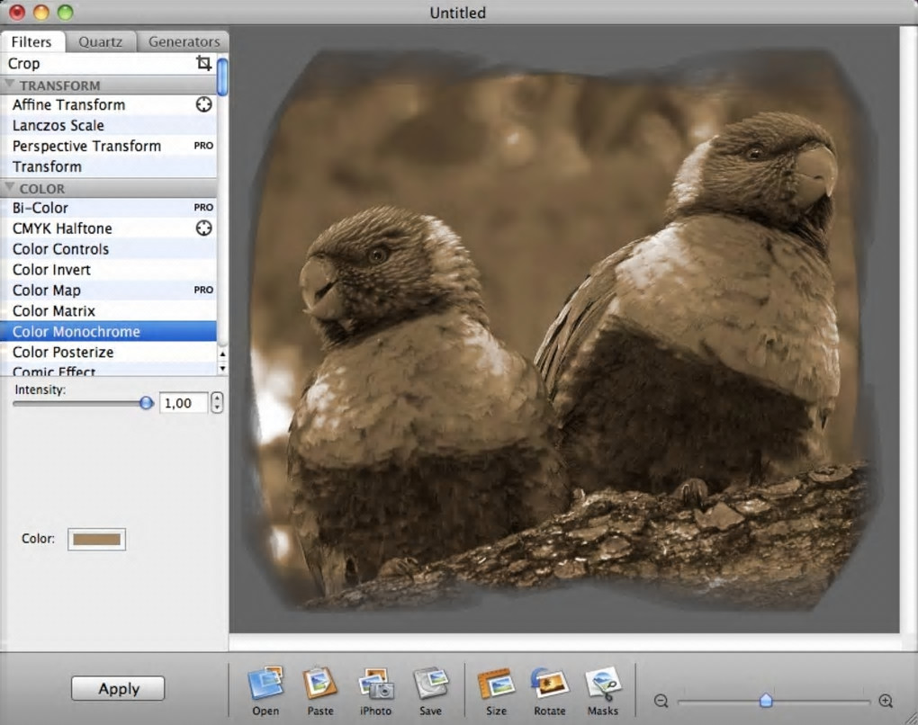
Task: Open the monochrome Color swatch
Action: pyautogui.click(x=96, y=539)
